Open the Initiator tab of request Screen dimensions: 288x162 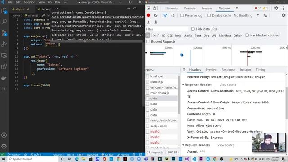pyautogui.click(x=245, y=70)
